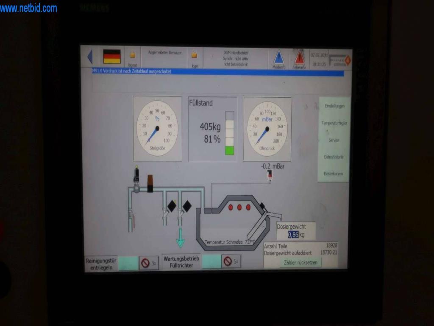
Task: Open Meldeinfo blue warning triangle
Action: click(278, 58)
